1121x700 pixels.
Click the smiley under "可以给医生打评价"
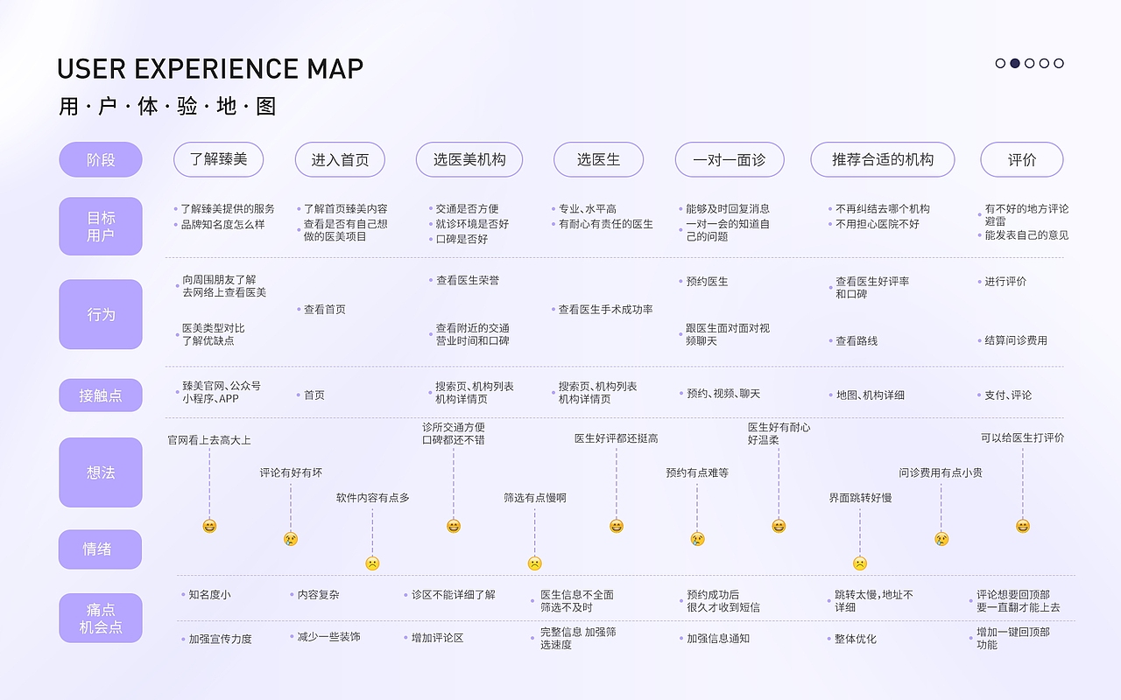(1021, 528)
